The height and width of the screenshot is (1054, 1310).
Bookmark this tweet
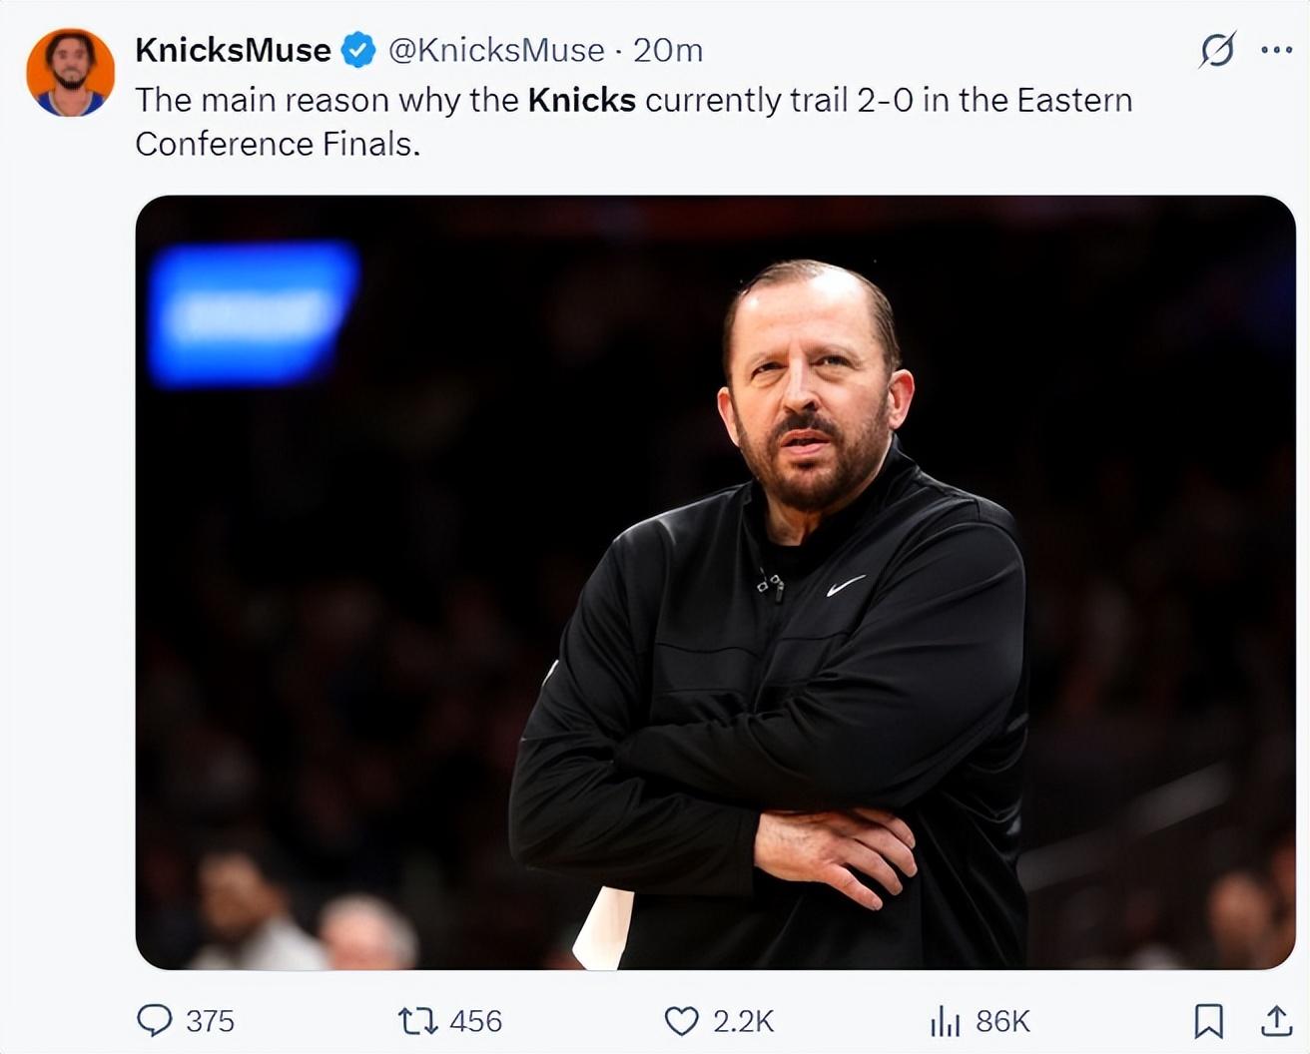1208,1020
